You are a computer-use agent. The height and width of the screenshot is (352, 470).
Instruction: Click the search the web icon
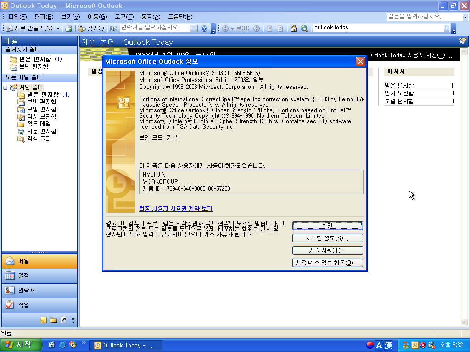(x=304, y=28)
